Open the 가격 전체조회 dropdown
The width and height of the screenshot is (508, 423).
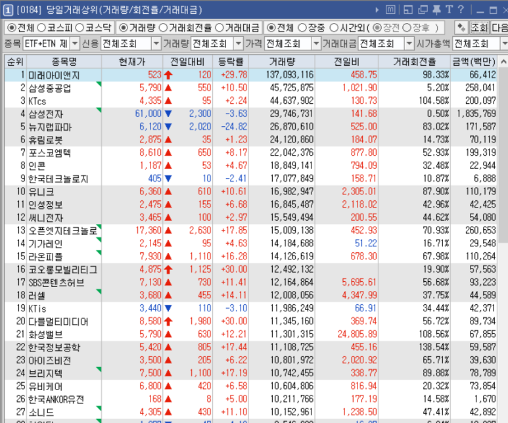315,43
